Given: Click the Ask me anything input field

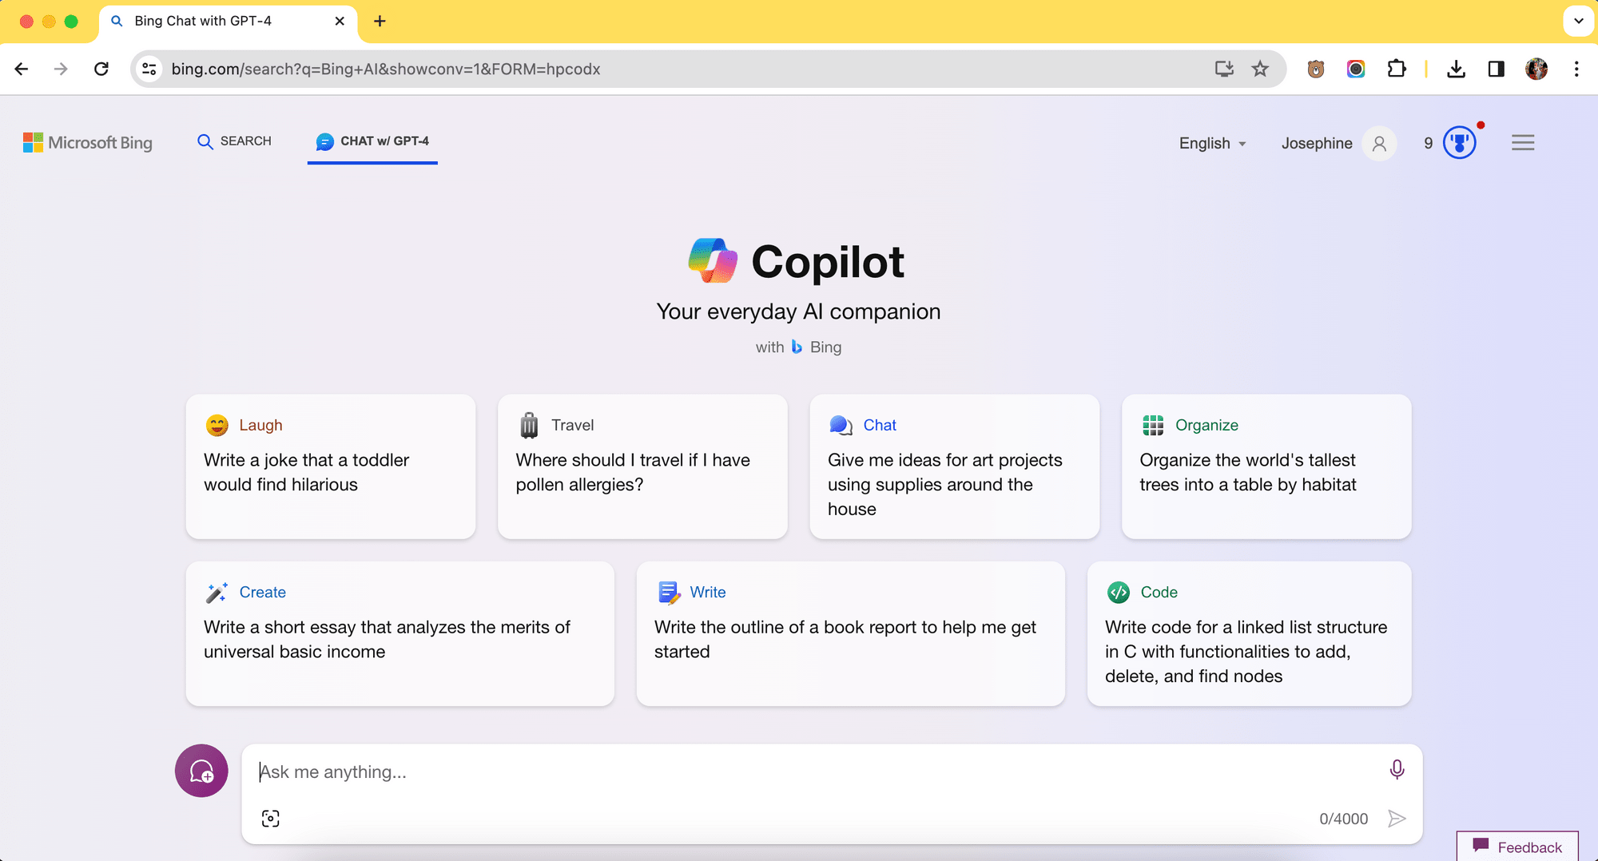Looking at the screenshot, I should coord(815,772).
